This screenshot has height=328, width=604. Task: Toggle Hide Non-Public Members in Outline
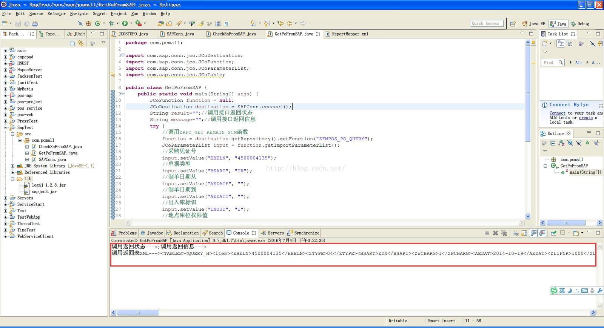click(x=587, y=143)
